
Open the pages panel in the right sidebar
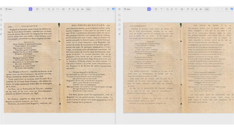pos(119,20)
